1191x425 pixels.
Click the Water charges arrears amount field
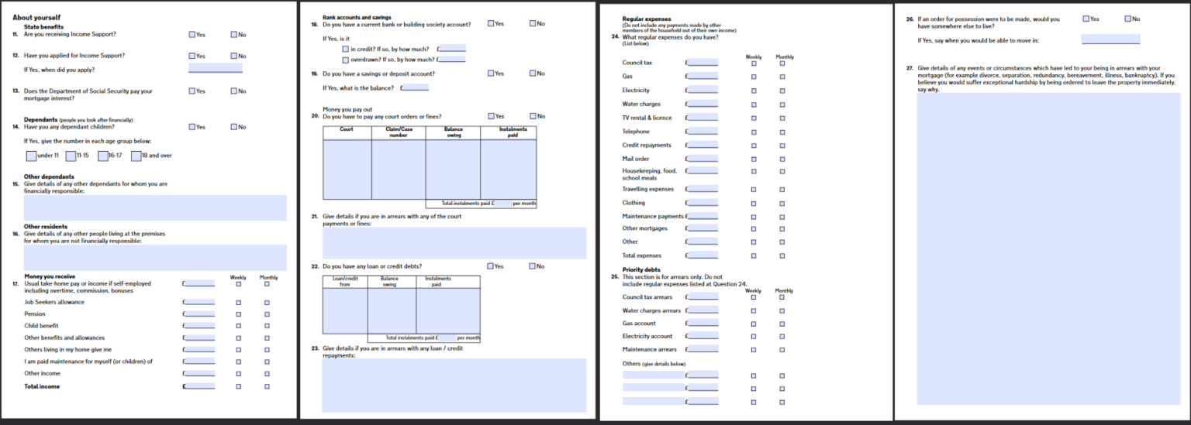(x=703, y=310)
